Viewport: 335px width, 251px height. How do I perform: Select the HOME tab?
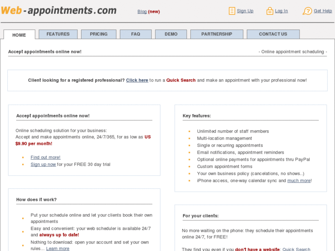pos(19,35)
